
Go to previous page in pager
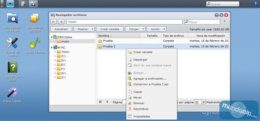pos(107,102)
